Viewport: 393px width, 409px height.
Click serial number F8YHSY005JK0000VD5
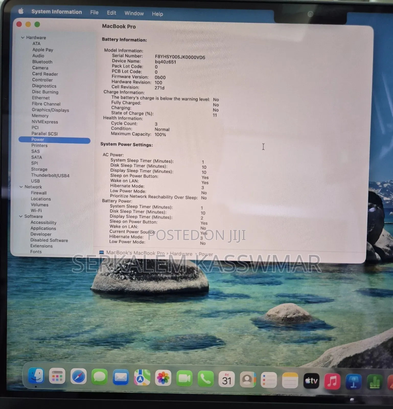click(x=180, y=57)
